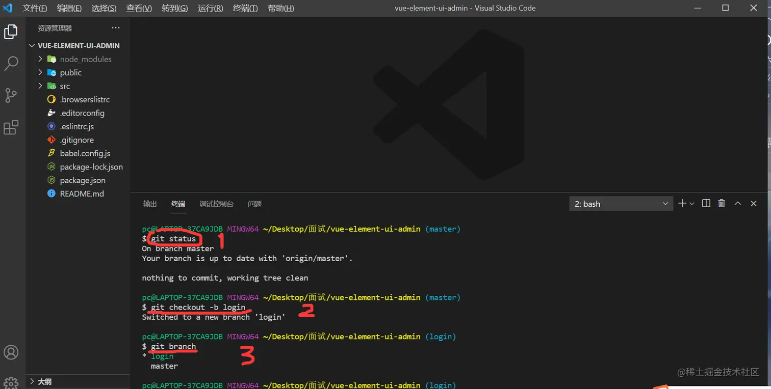The width and height of the screenshot is (771, 389).
Task: Maximize the VS Code window
Action: pyautogui.click(x=726, y=8)
